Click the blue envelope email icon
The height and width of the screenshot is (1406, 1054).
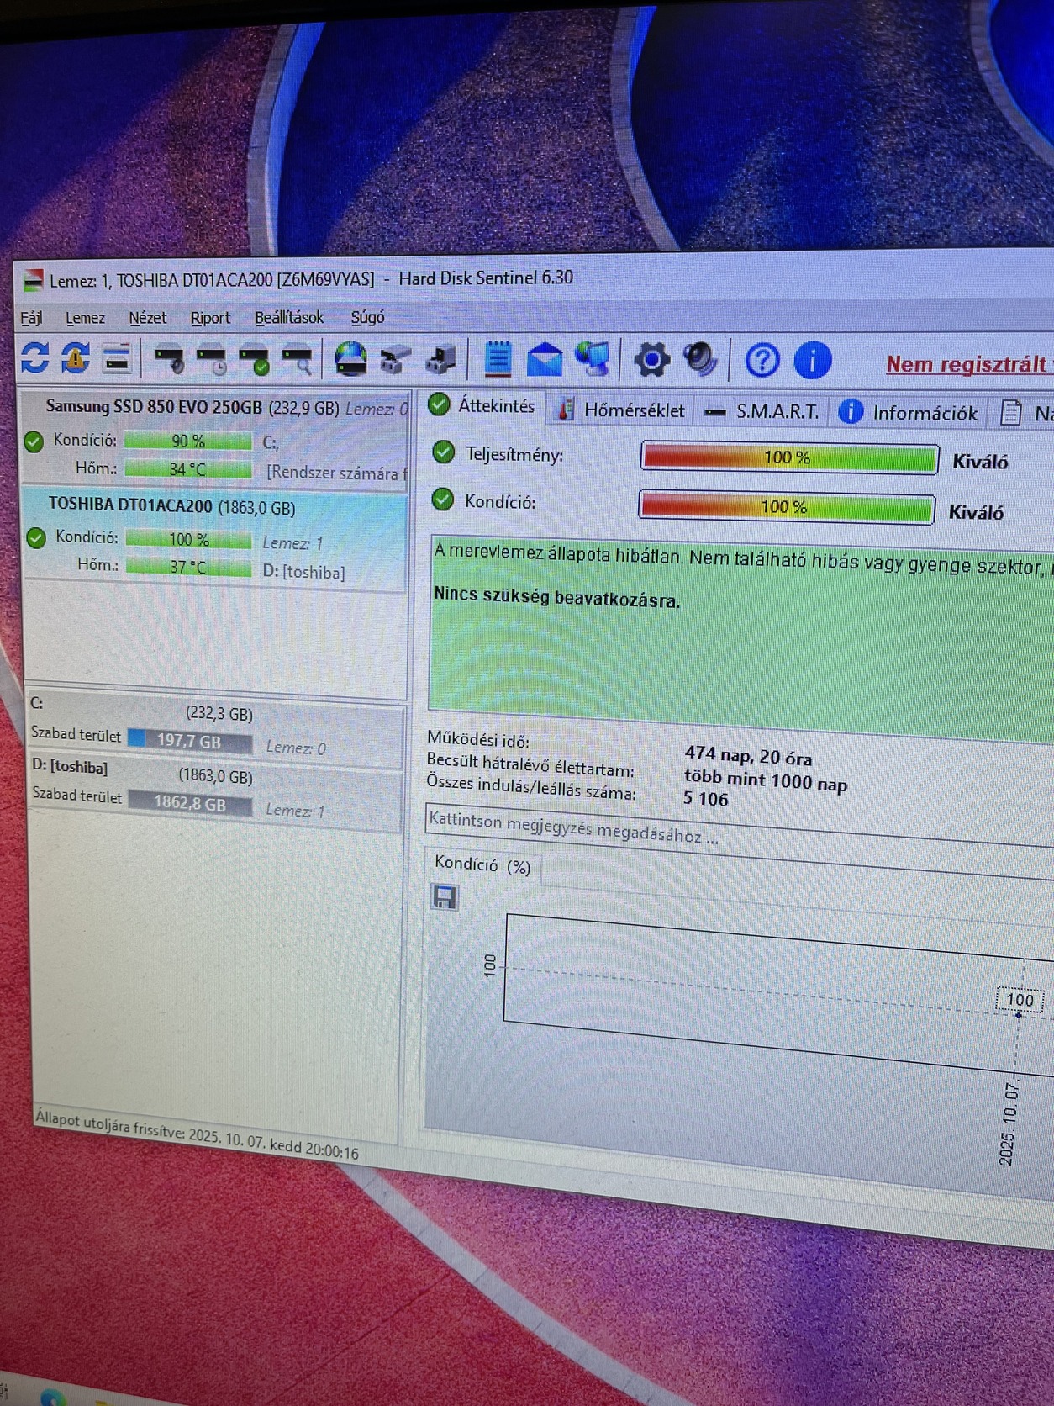(544, 360)
